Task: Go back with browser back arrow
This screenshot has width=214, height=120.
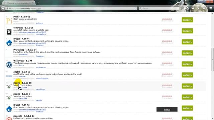Action: 3,8
